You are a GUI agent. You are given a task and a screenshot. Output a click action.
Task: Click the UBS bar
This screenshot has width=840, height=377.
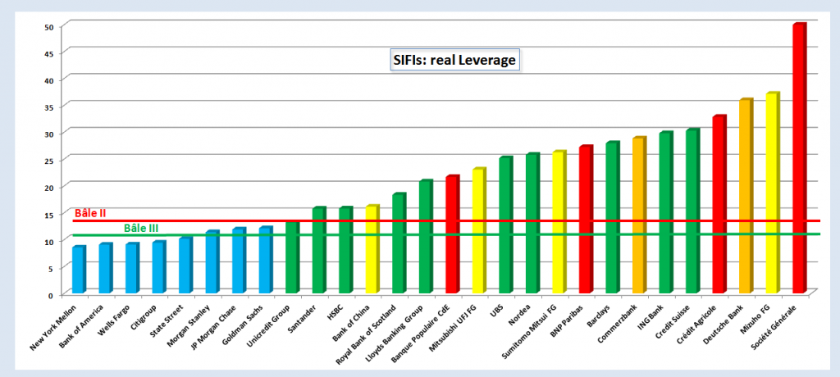(x=507, y=225)
